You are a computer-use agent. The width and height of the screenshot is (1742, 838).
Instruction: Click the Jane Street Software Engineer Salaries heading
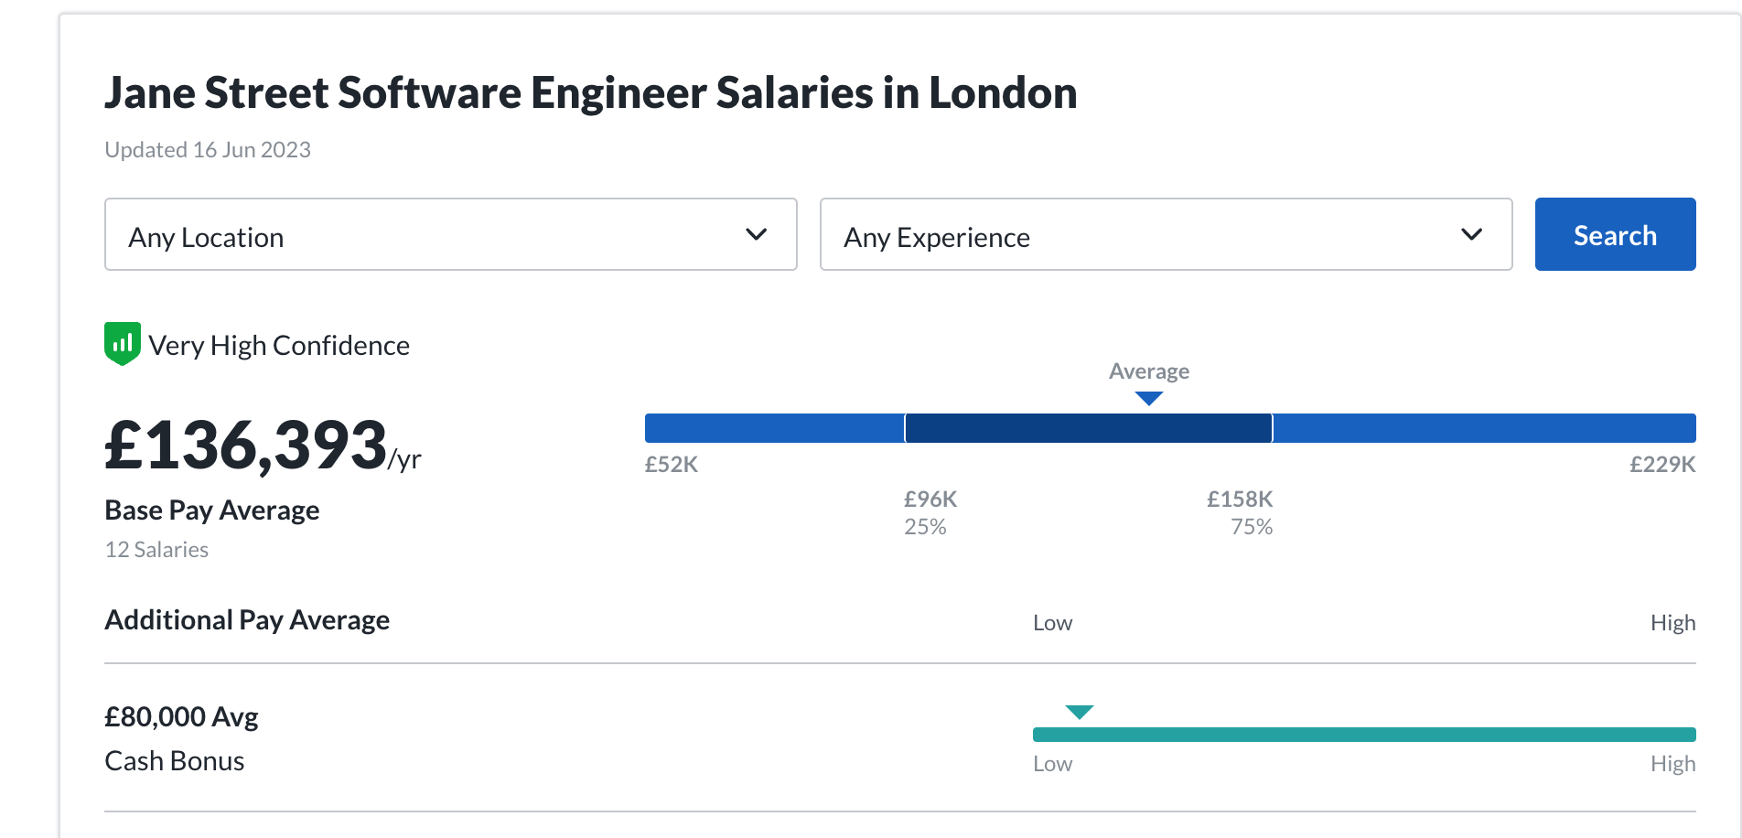click(x=590, y=93)
